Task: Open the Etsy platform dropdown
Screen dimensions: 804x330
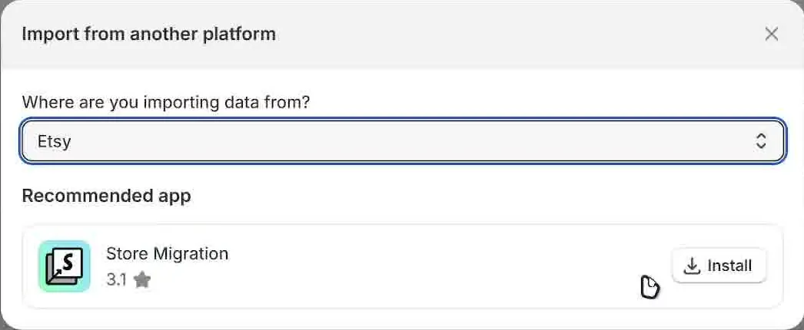Action: (x=403, y=140)
